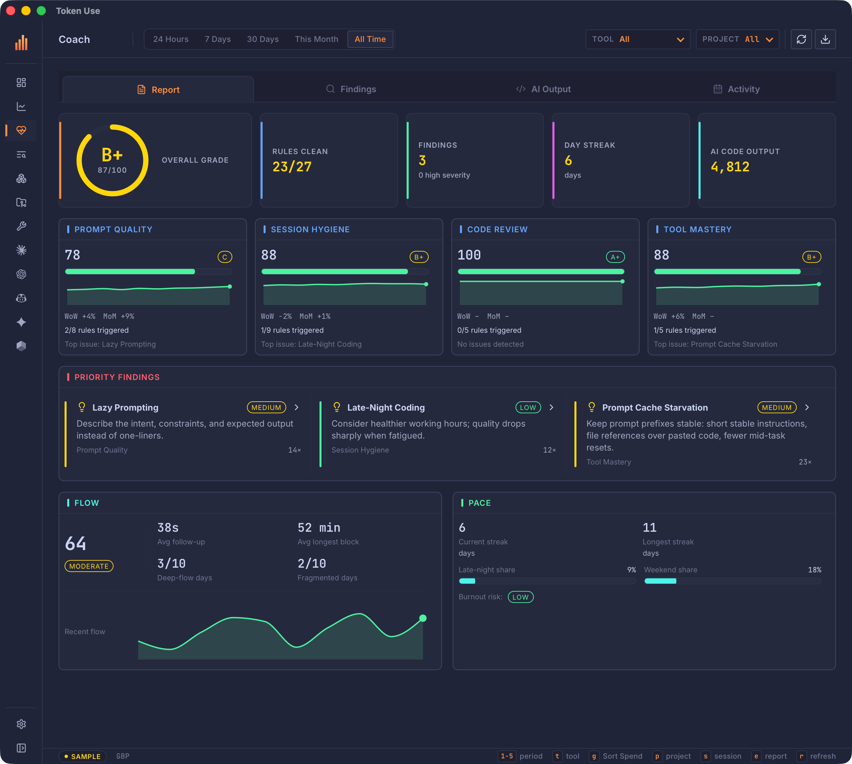Click the Findings tab magnifier icon
The height and width of the screenshot is (764, 852).
[330, 89]
